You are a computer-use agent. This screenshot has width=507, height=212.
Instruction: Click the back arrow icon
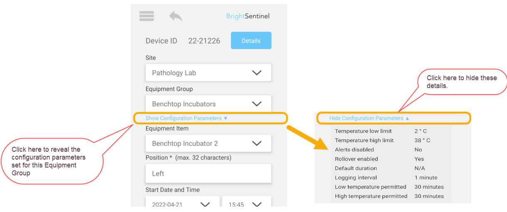(x=176, y=16)
